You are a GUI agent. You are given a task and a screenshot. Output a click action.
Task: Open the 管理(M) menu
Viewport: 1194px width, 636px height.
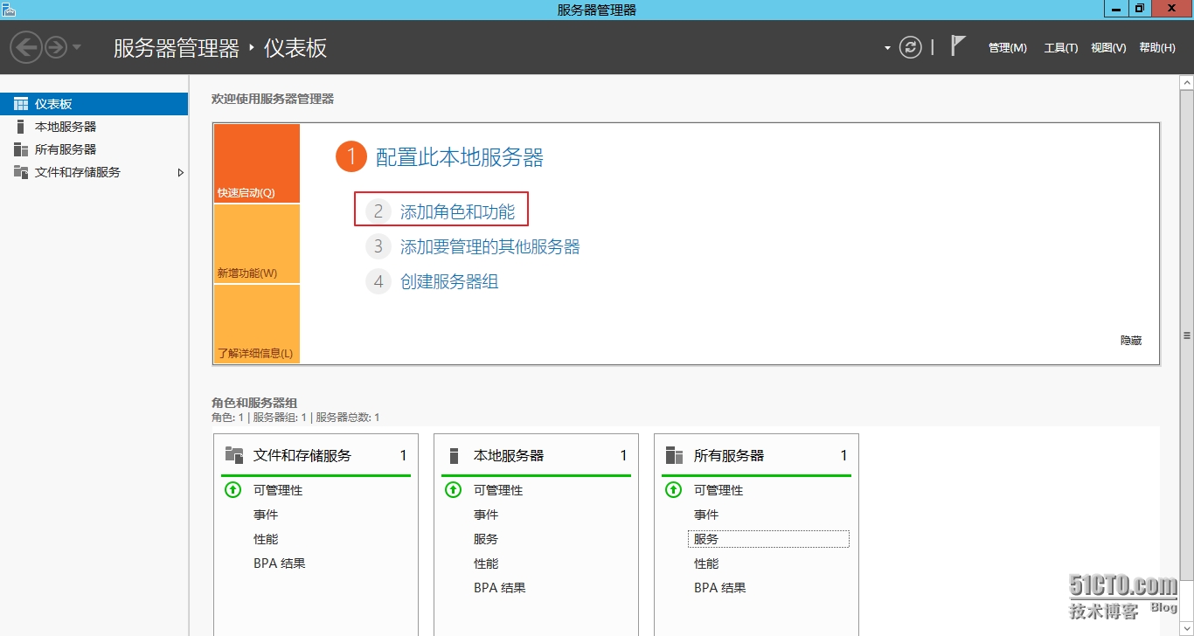coord(1007,48)
